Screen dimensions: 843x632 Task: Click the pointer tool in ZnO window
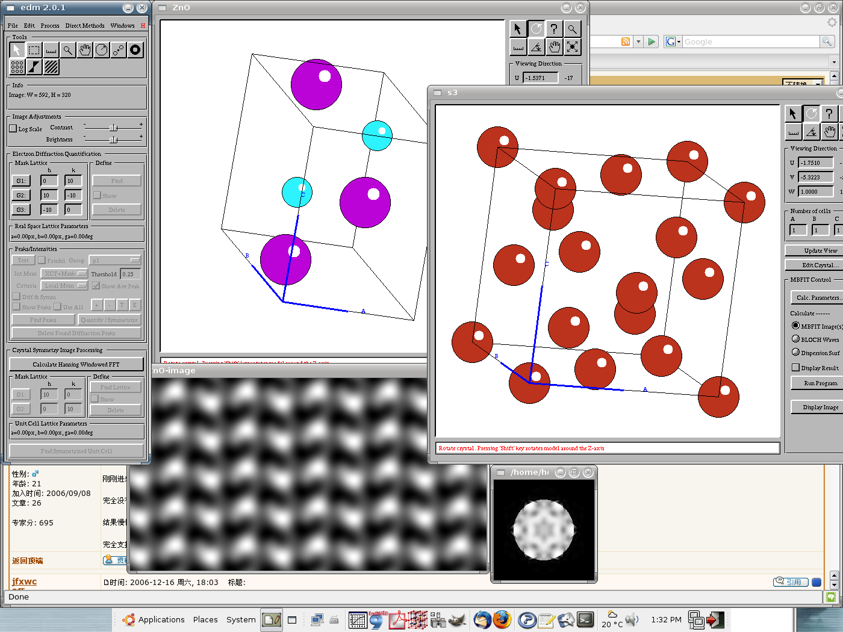click(x=518, y=29)
